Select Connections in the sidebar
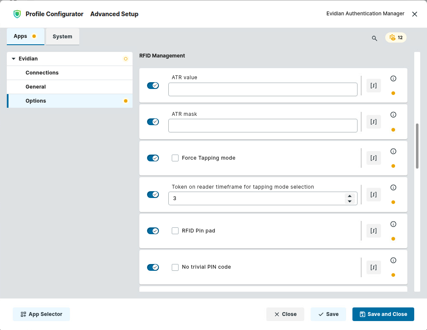 (x=70, y=73)
